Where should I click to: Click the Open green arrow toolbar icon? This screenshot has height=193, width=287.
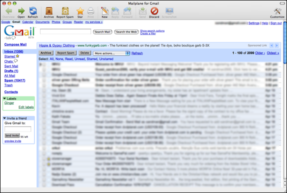pyautogui.click(x=21, y=11)
